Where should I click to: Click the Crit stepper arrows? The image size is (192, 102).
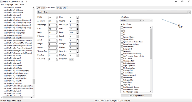tap(57, 29)
